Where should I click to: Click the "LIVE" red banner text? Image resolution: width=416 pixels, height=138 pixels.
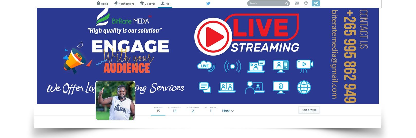(261, 27)
